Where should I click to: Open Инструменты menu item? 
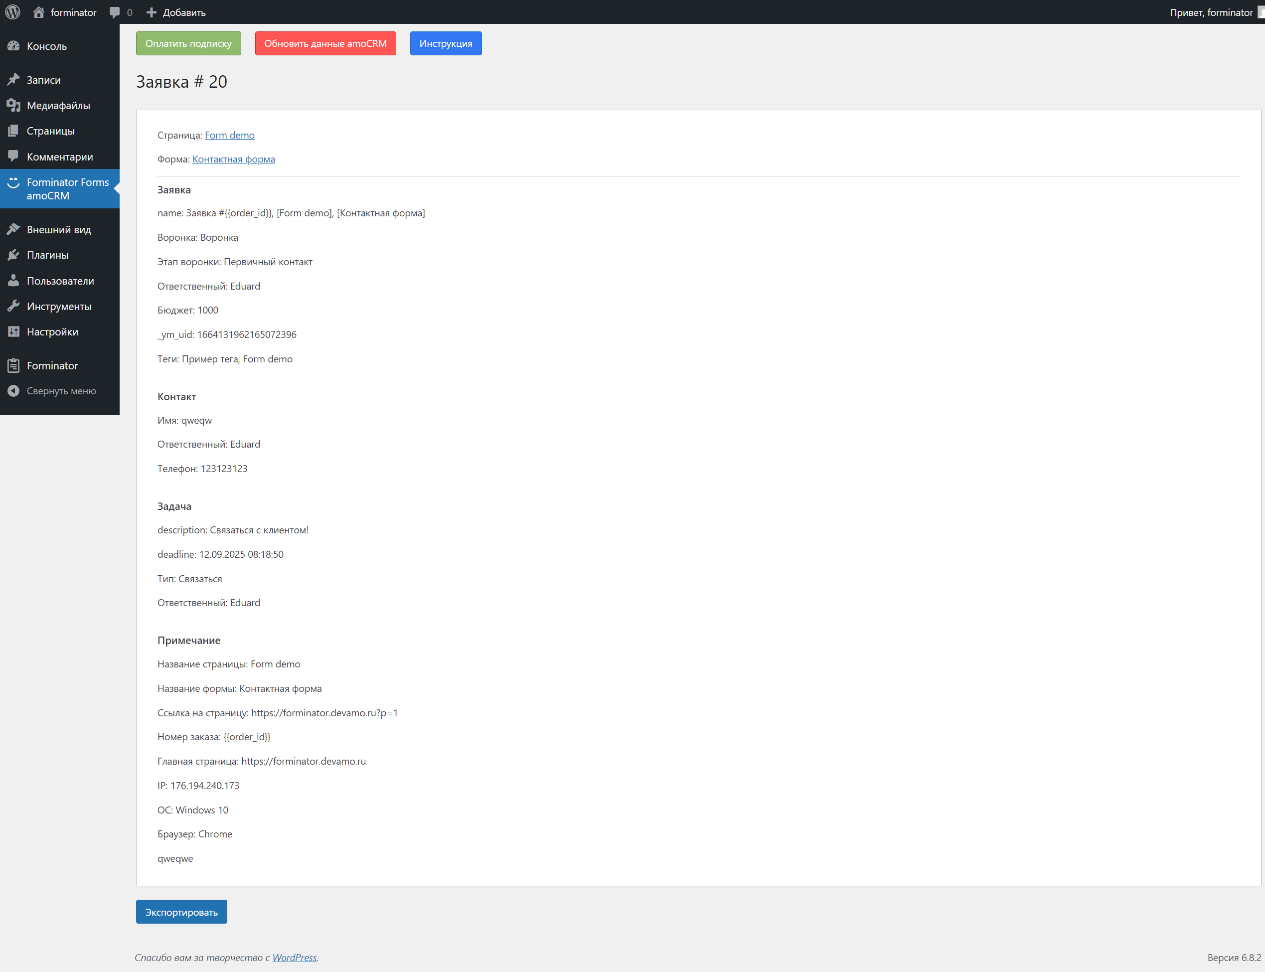coord(60,306)
